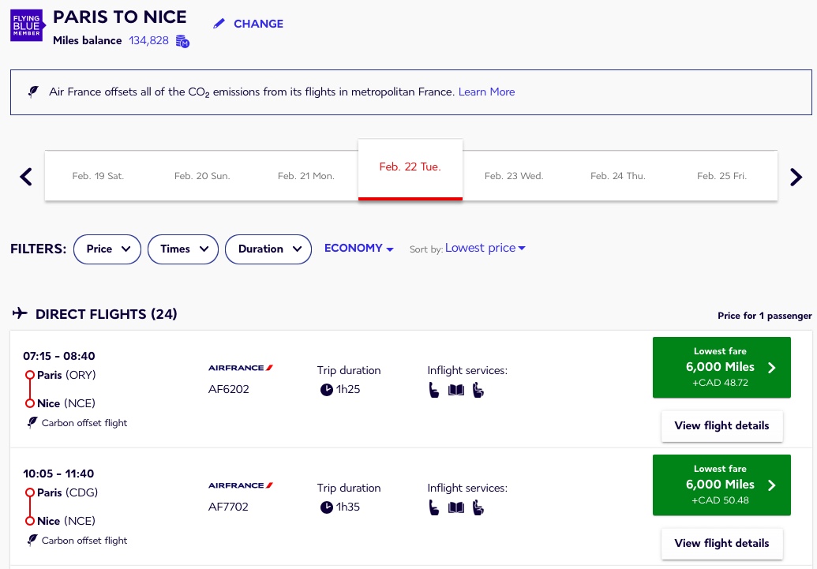Click Air France logo for AF7702
This screenshot has width=817, height=569.
(x=241, y=485)
